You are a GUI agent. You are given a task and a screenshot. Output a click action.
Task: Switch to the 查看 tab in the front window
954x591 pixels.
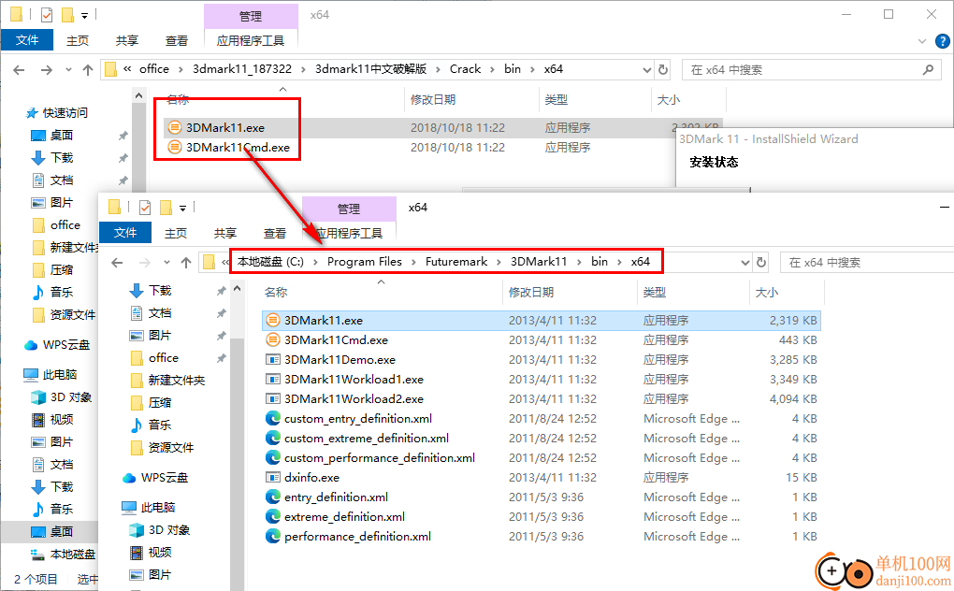(x=275, y=233)
